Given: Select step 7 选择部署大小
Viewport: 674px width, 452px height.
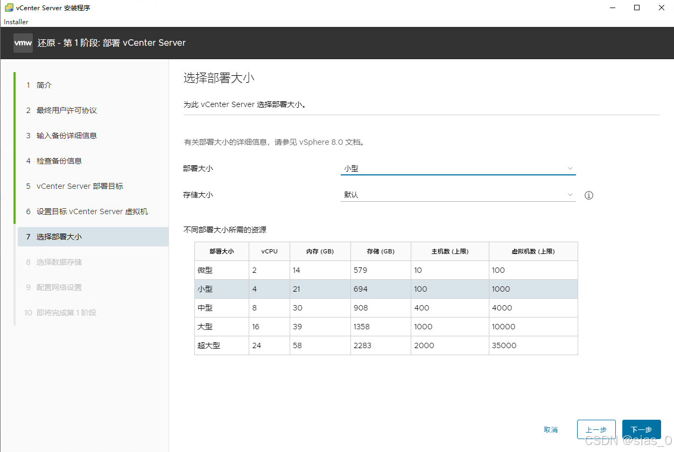Looking at the screenshot, I should tap(93, 237).
